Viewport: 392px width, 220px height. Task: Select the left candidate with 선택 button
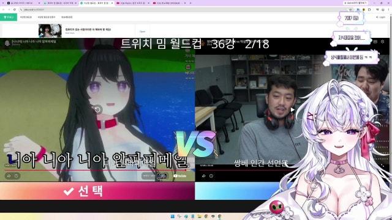pos(97,191)
